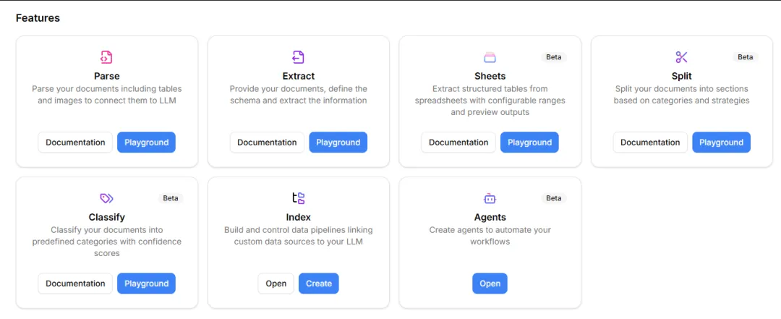
Task: Launch the Extract Playground
Action: coord(338,143)
